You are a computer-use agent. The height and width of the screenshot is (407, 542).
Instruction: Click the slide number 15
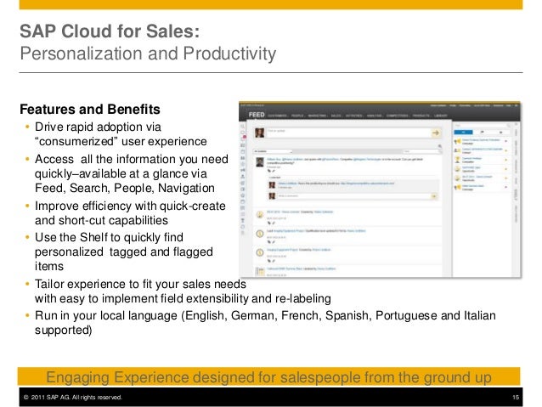click(516, 398)
